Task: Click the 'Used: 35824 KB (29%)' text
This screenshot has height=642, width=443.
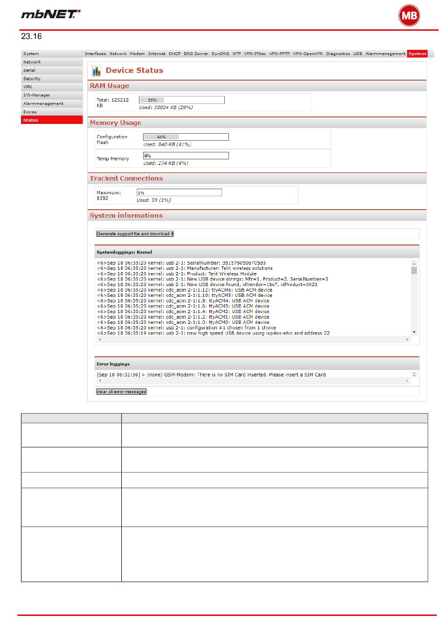Action: 166,108
